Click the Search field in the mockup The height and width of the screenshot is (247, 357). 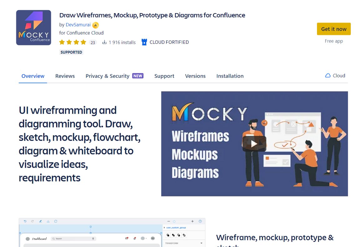73,239
